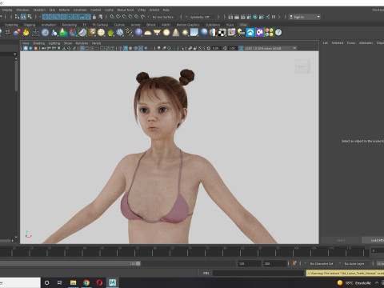
Task: Switch to the Custom shelf tab
Action: pos(119,25)
